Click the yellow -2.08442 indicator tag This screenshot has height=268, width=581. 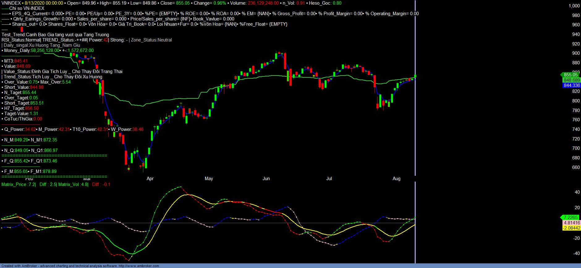[571, 228]
